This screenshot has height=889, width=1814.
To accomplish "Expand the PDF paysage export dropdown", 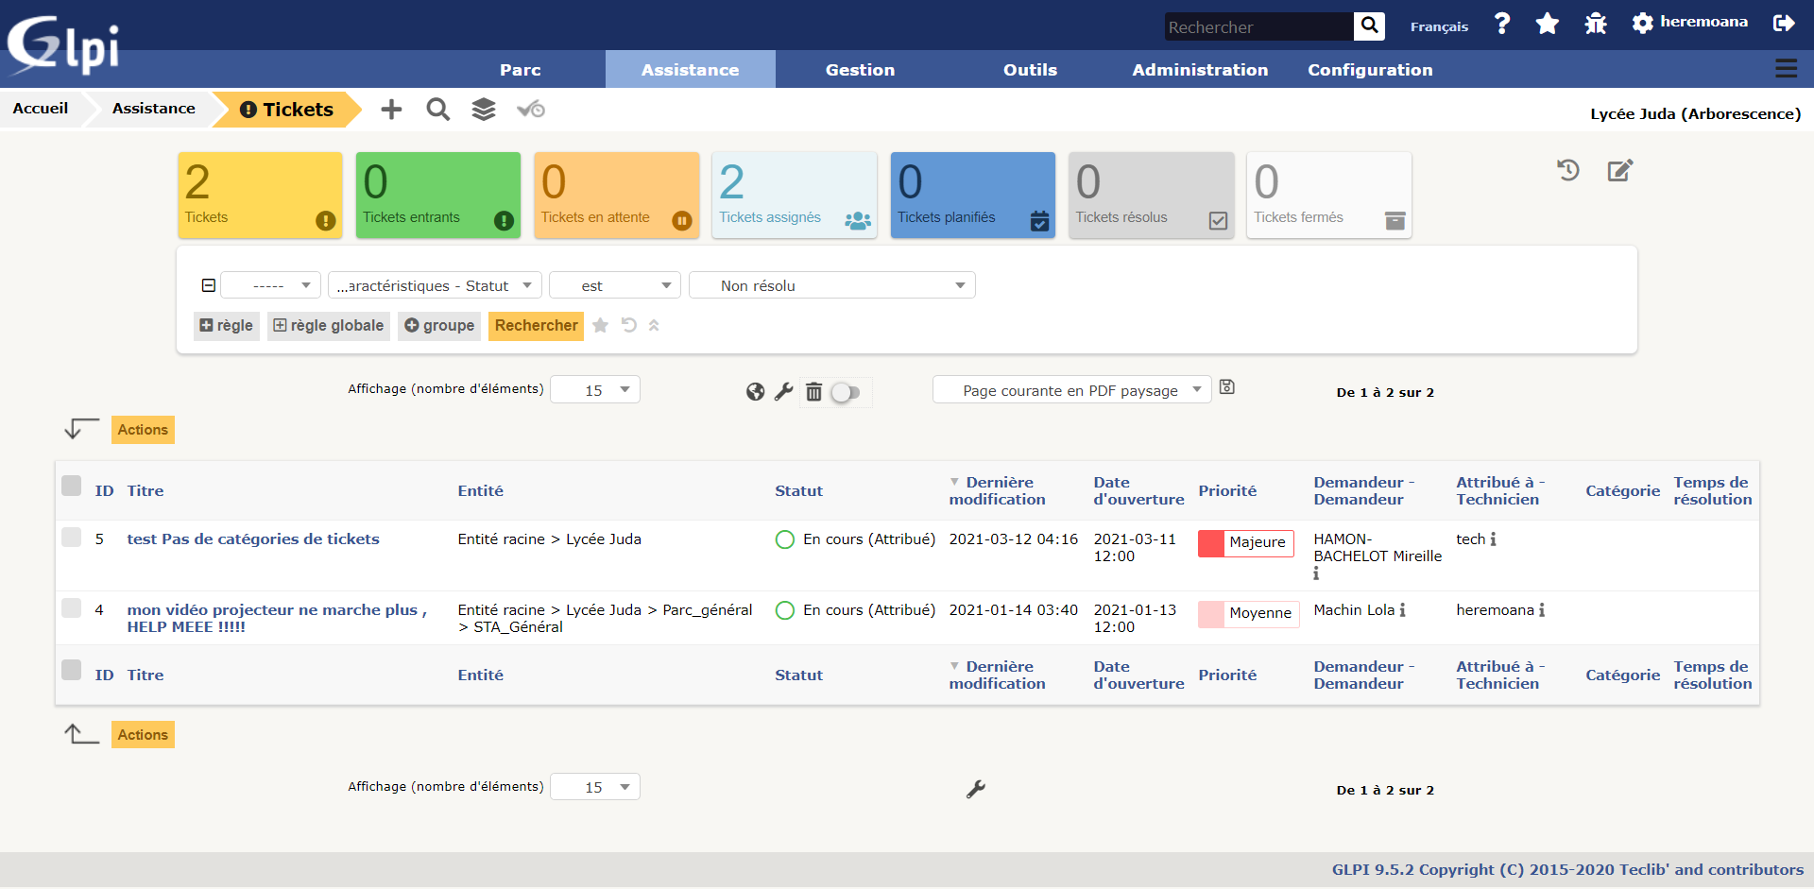I will point(1071,390).
